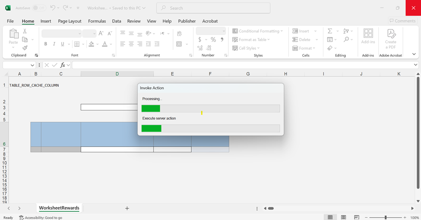Open the Create a PDF tool
421x220 pixels.
point(390,39)
